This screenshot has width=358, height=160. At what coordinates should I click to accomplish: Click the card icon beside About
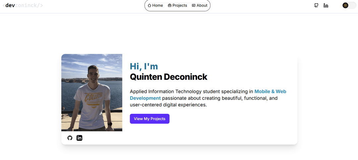pos(194,5)
